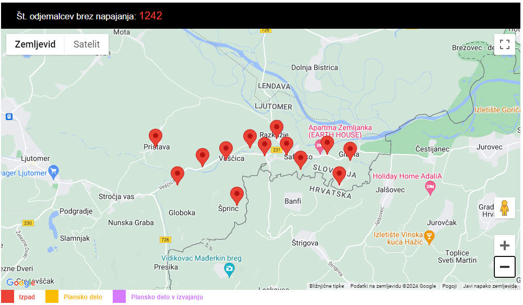Click the Presika label
This screenshot has height=305, width=523.
pos(166,267)
